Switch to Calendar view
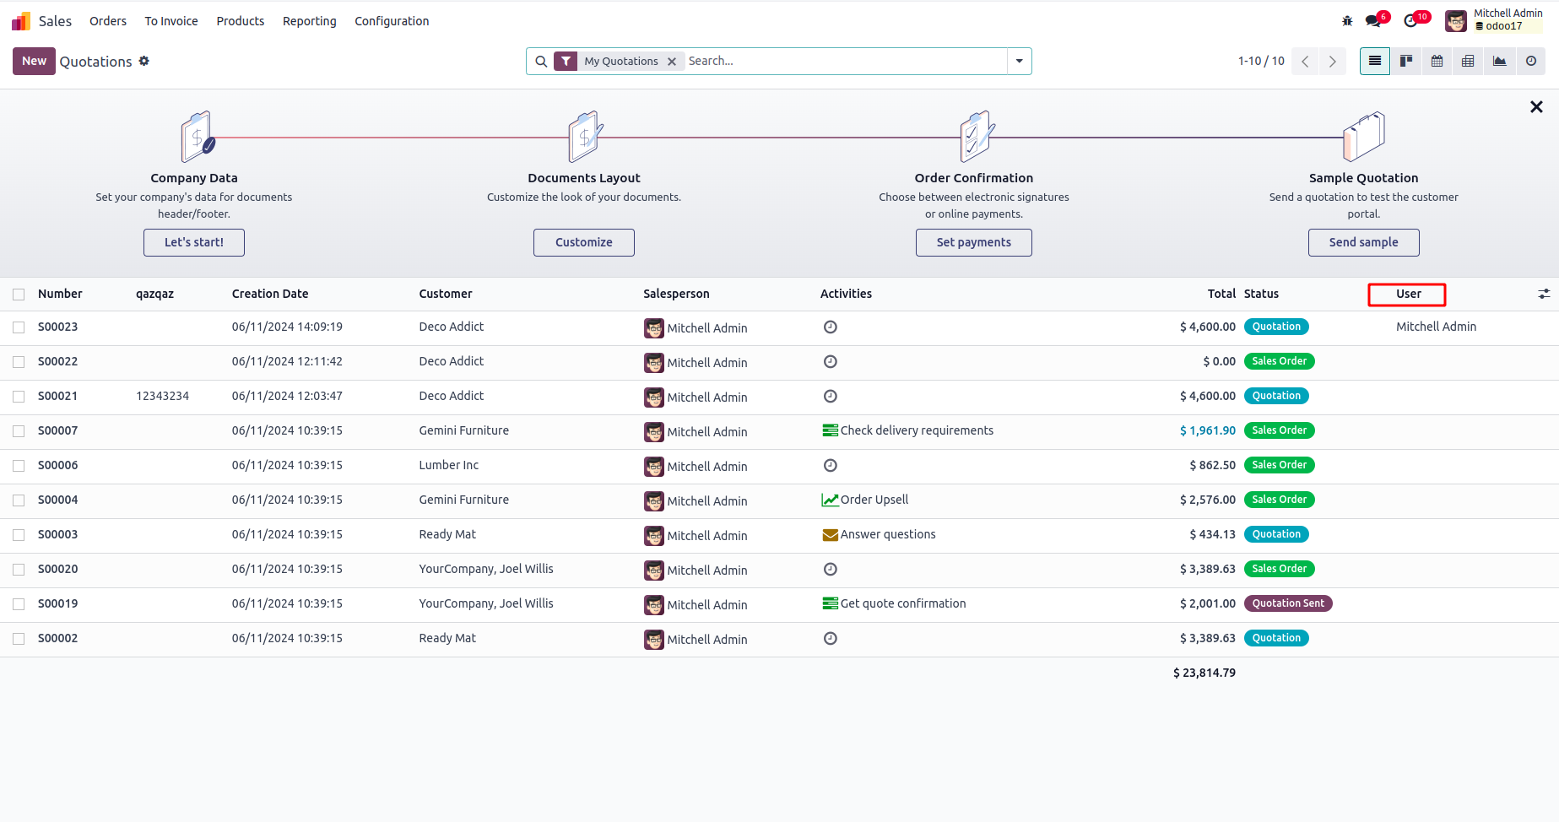The height and width of the screenshot is (822, 1559). tap(1437, 61)
